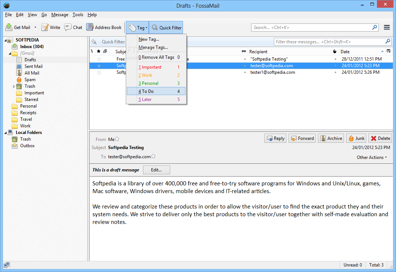Open the Sent Mail folder

[x=33, y=66]
